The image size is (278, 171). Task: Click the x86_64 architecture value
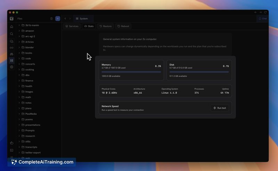click(138, 93)
